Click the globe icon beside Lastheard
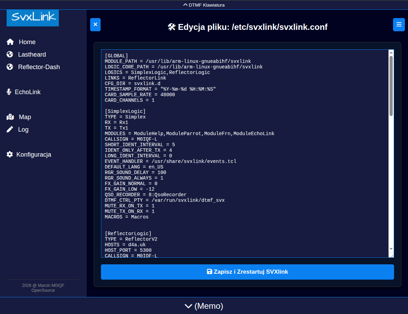The height and width of the screenshot is (314, 408). [x=10, y=55]
